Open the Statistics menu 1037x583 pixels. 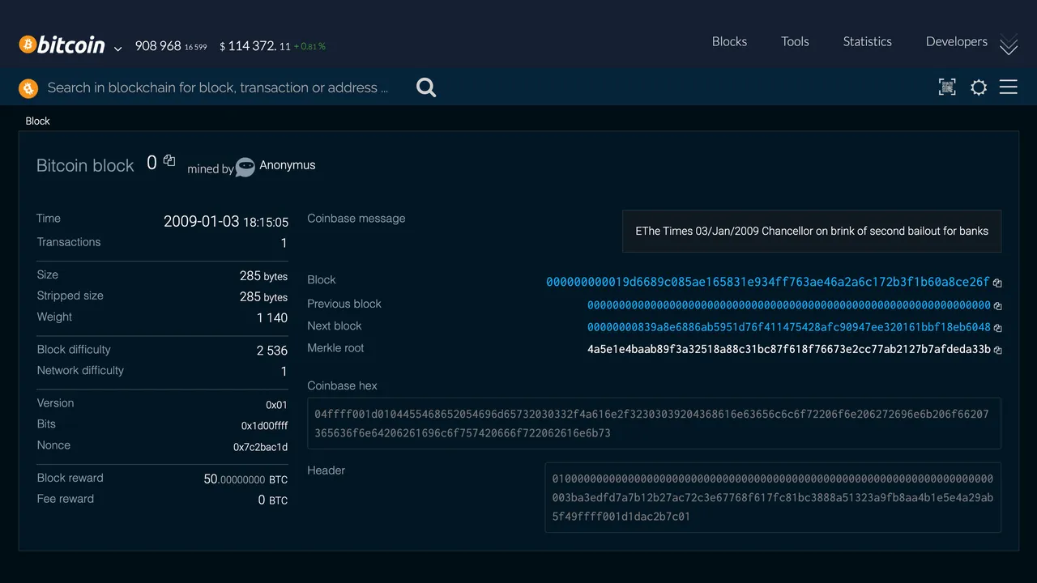coord(867,41)
